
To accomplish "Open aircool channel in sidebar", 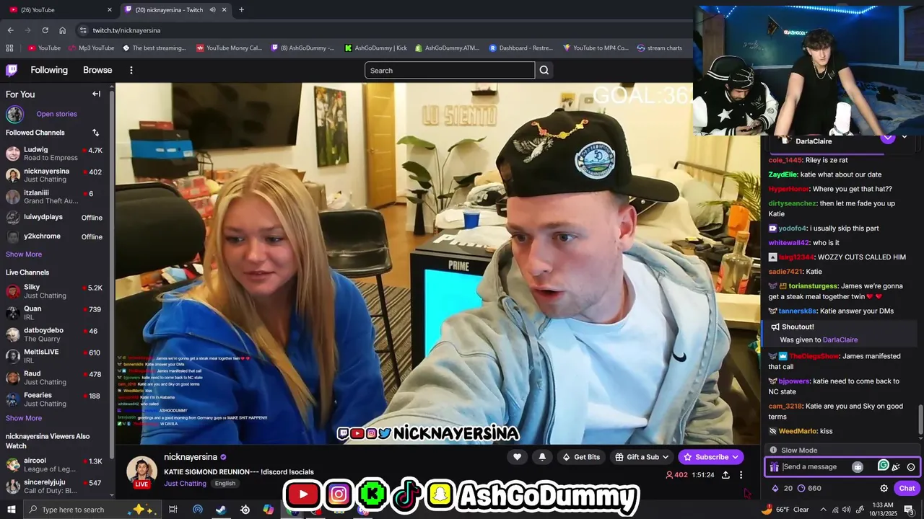I will tap(55, 465).
